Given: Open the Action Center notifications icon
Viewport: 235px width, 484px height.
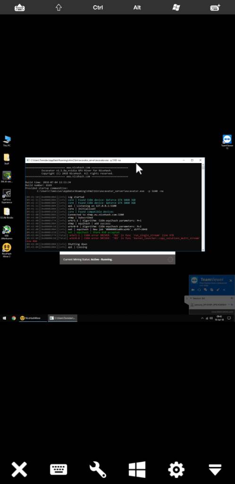Looking at the screenshot, I should (x=229, y=318).
